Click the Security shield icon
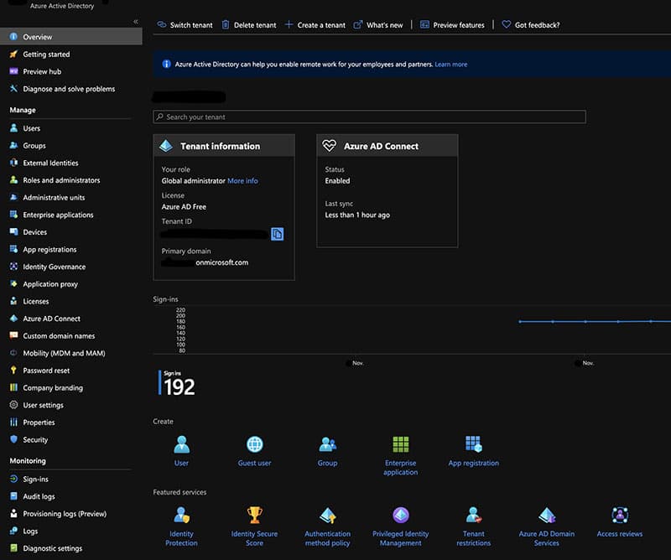This screenshot has height=560, width=671. tap(13, 439)
